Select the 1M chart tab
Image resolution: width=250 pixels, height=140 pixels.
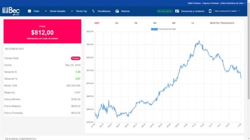pyautogui.click(x=135, y=23)
